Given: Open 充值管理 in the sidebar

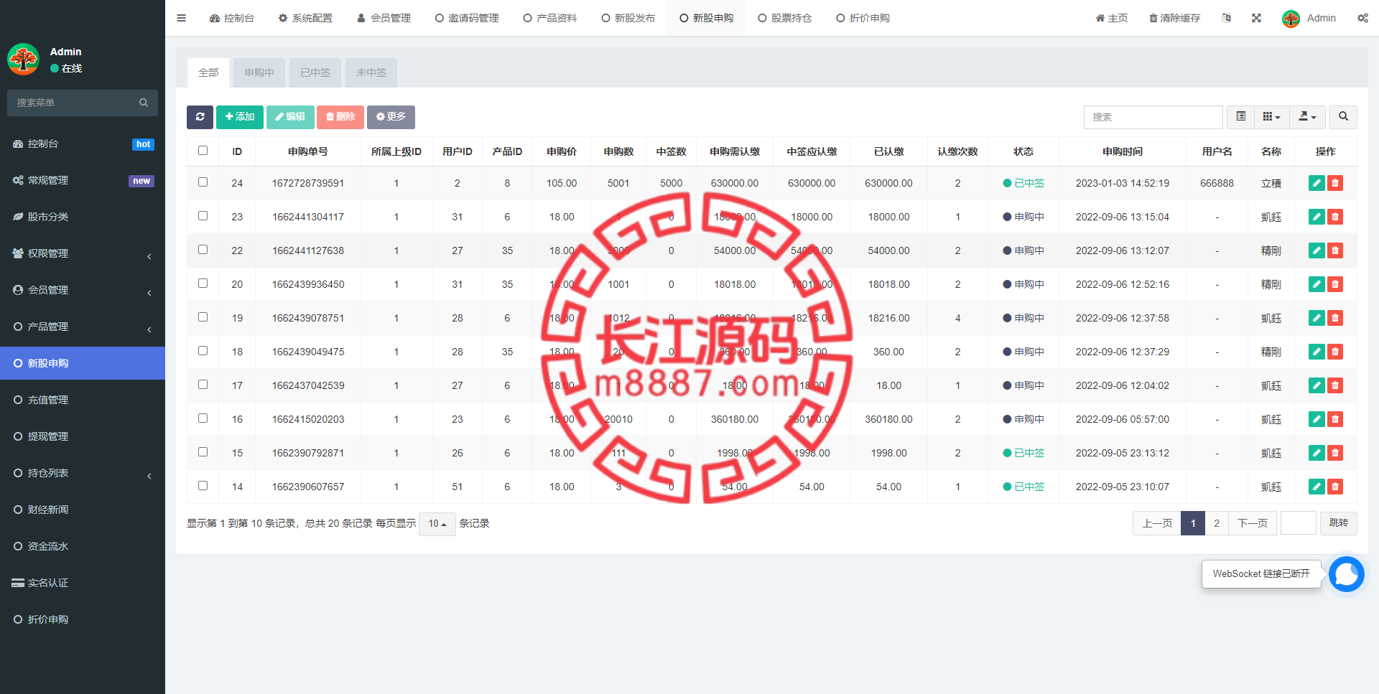Looking at the screenshot, I should click(x=83, y=400).
